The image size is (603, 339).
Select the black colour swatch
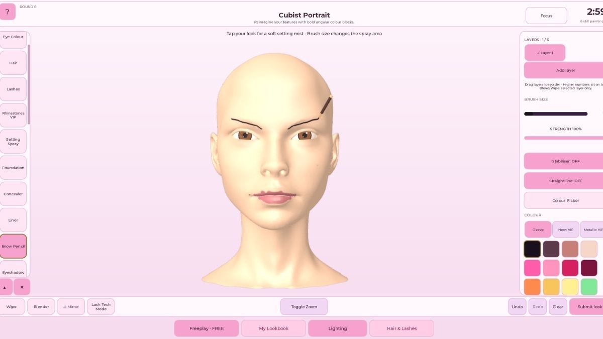click(x=532, y=249)
